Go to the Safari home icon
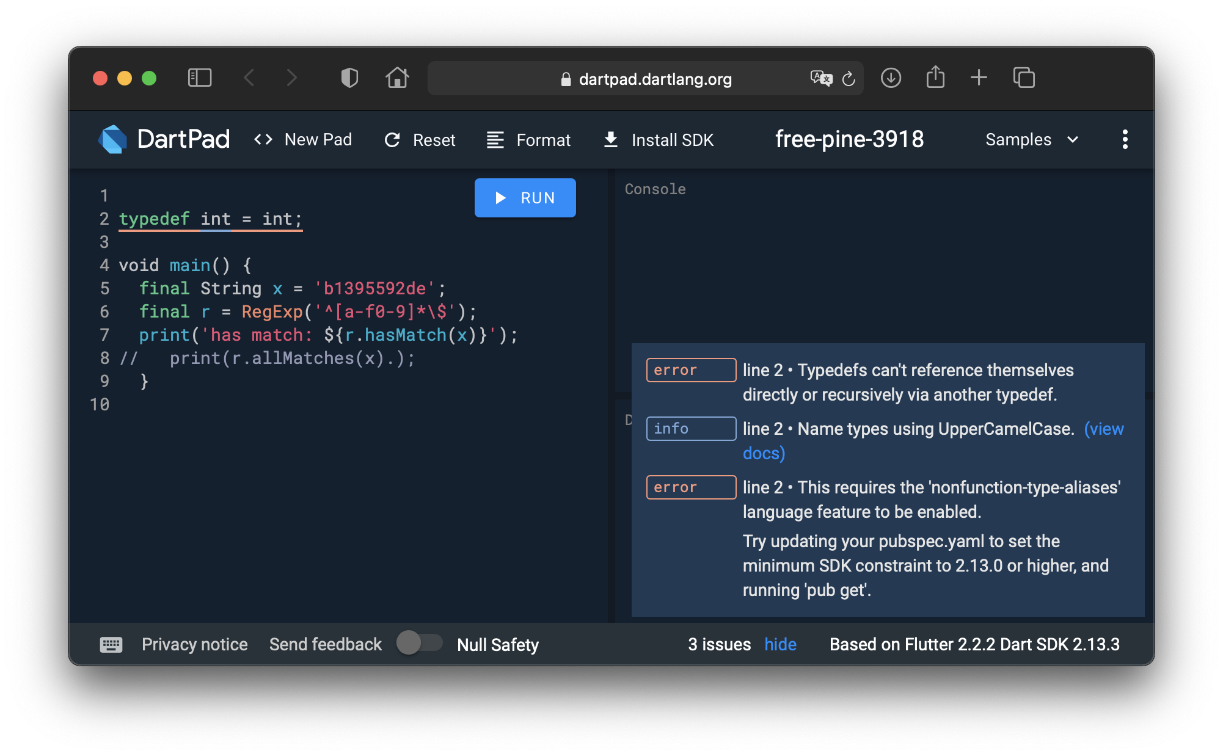The image size is (1223, 756). [397, 78]
